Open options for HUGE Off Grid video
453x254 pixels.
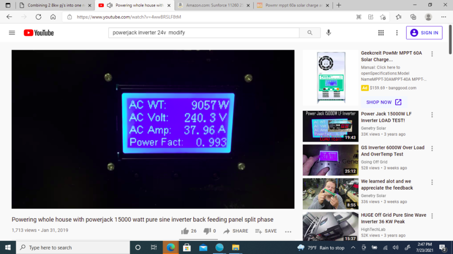coord(432,216)
